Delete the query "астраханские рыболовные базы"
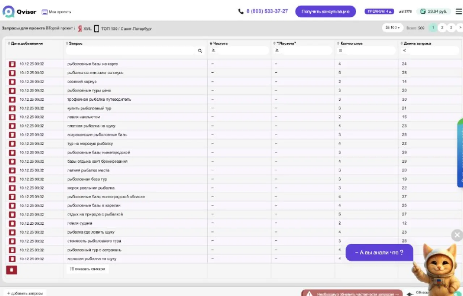The height and width of the screenshot is (296, 463). pos(12,135)
